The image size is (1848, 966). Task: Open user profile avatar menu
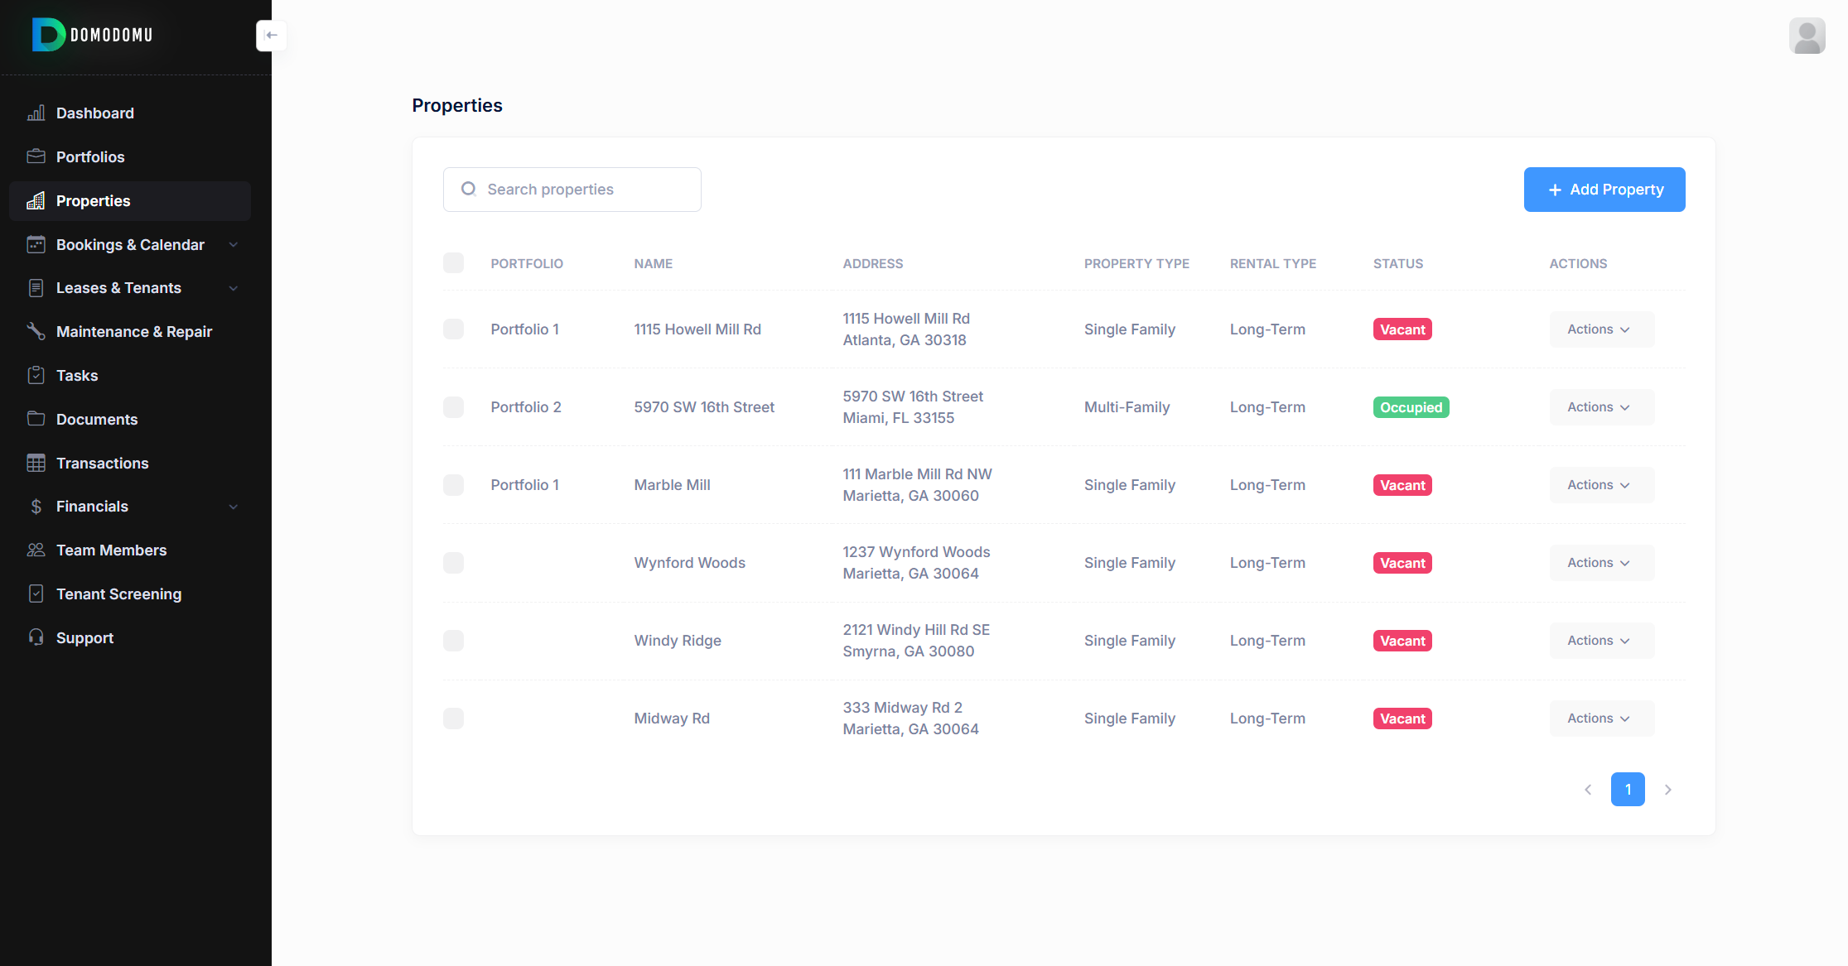(x=1807, y=36)
